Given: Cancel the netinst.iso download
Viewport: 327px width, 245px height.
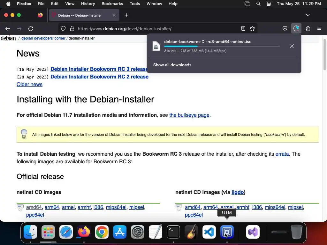Looking at the screenshot, I should click(x=292, y=46).
